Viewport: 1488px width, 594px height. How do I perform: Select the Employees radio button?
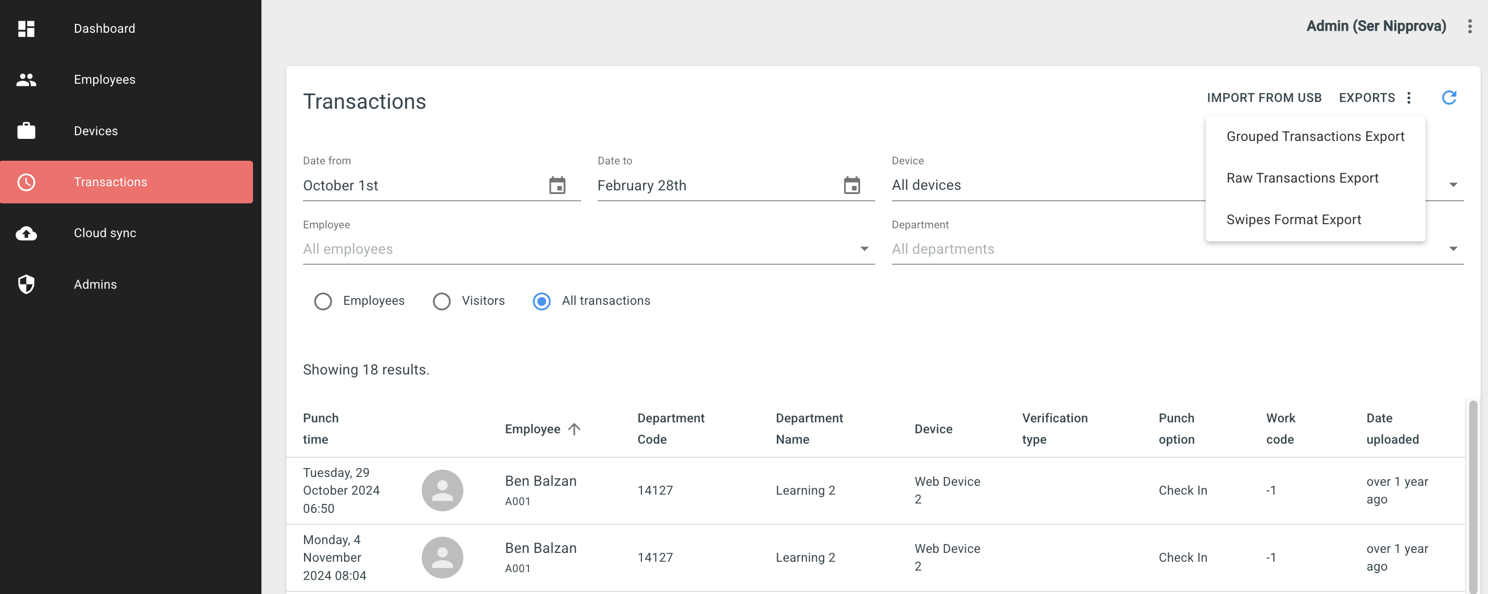(323, 301)
